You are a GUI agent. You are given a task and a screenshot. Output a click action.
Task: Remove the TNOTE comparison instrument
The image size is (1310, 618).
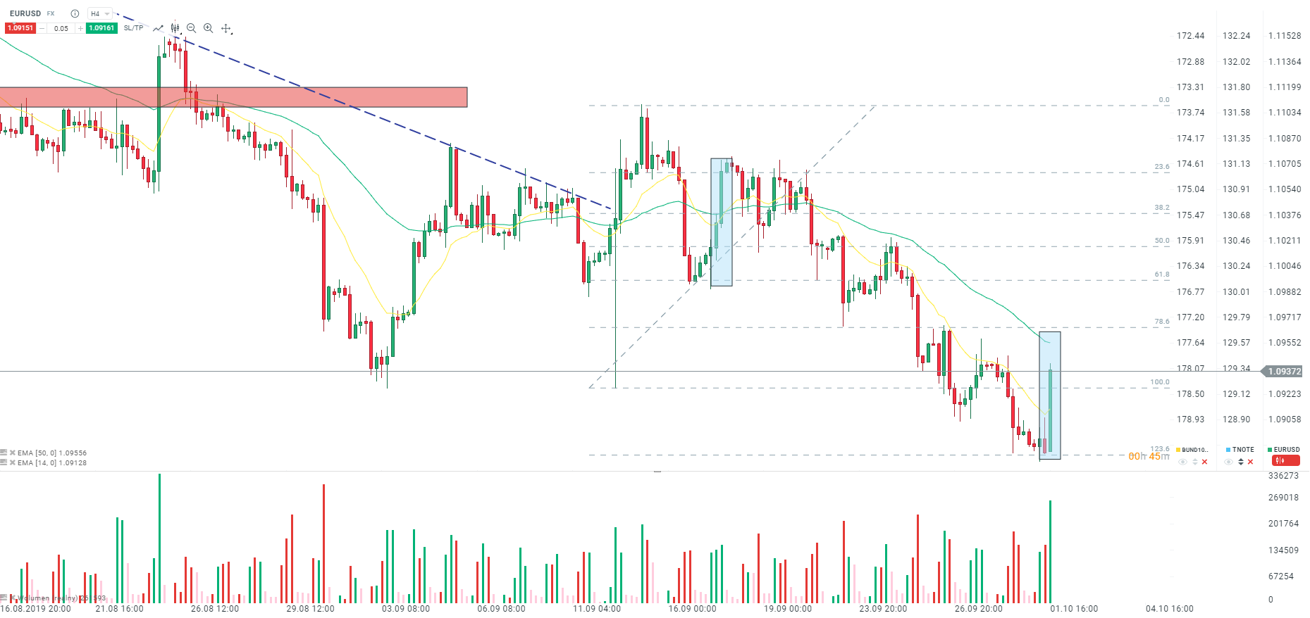[1250, 462]
